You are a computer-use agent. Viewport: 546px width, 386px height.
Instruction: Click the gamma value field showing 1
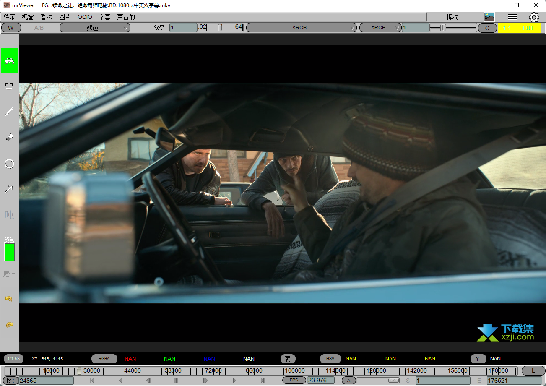point(415,28)
